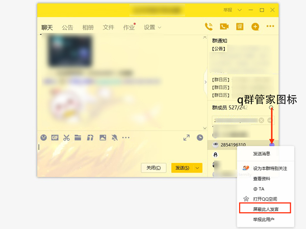Image resolution: width=306 pixels, height=229 pixels.
Task: Switch to the 公告 tab
Action: pyautogui.click(x=67, y=27)
